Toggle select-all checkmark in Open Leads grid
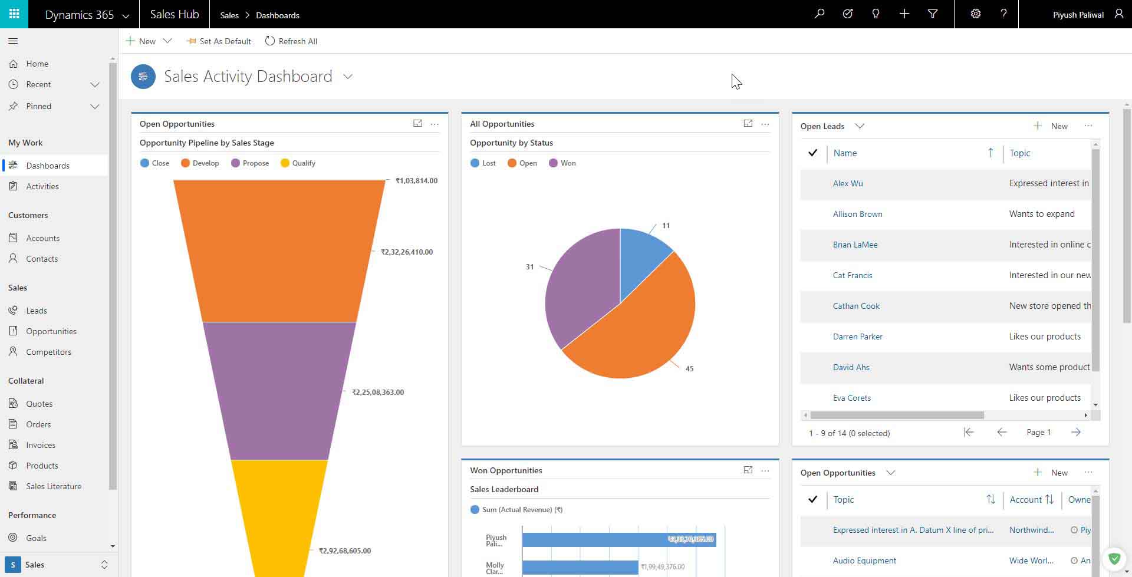Viewport: 1132px width, 577px height. tap(812, 153)
